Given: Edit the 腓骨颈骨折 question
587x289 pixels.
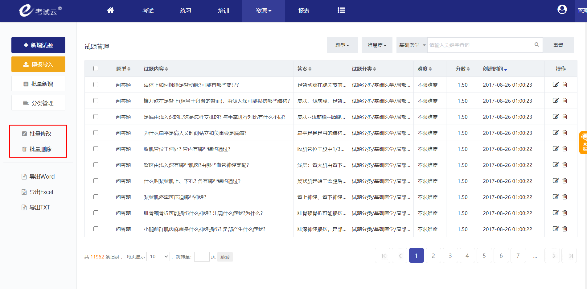Looking at the screenshot, I should pyautogui.click(x=556, y=213).
